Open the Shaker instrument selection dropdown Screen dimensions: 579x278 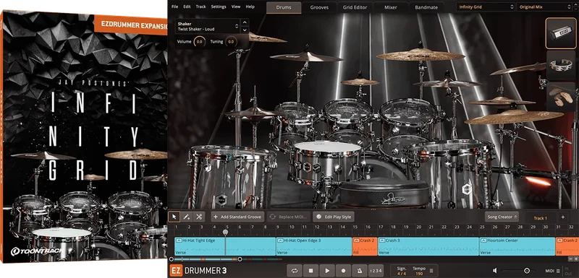[x=208, y=26]
